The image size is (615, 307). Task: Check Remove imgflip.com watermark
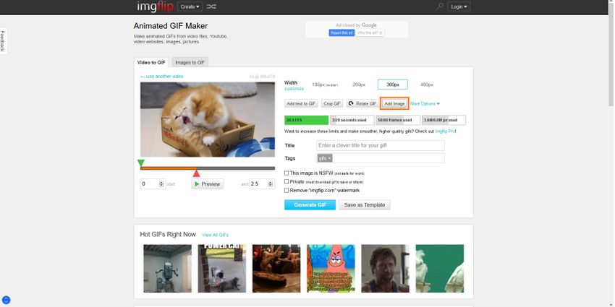click(287, 190)
